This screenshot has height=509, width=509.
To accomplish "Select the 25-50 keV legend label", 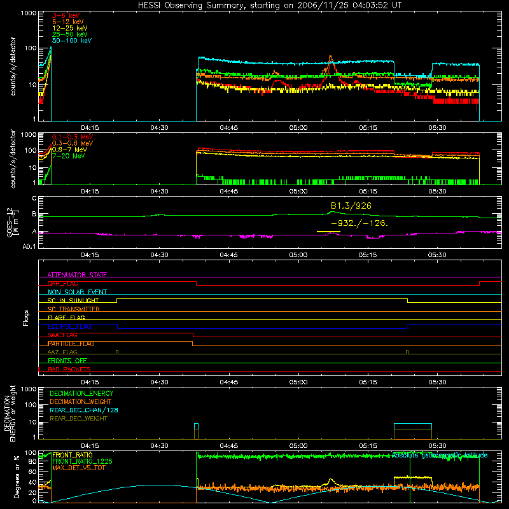I will (69, 34).
